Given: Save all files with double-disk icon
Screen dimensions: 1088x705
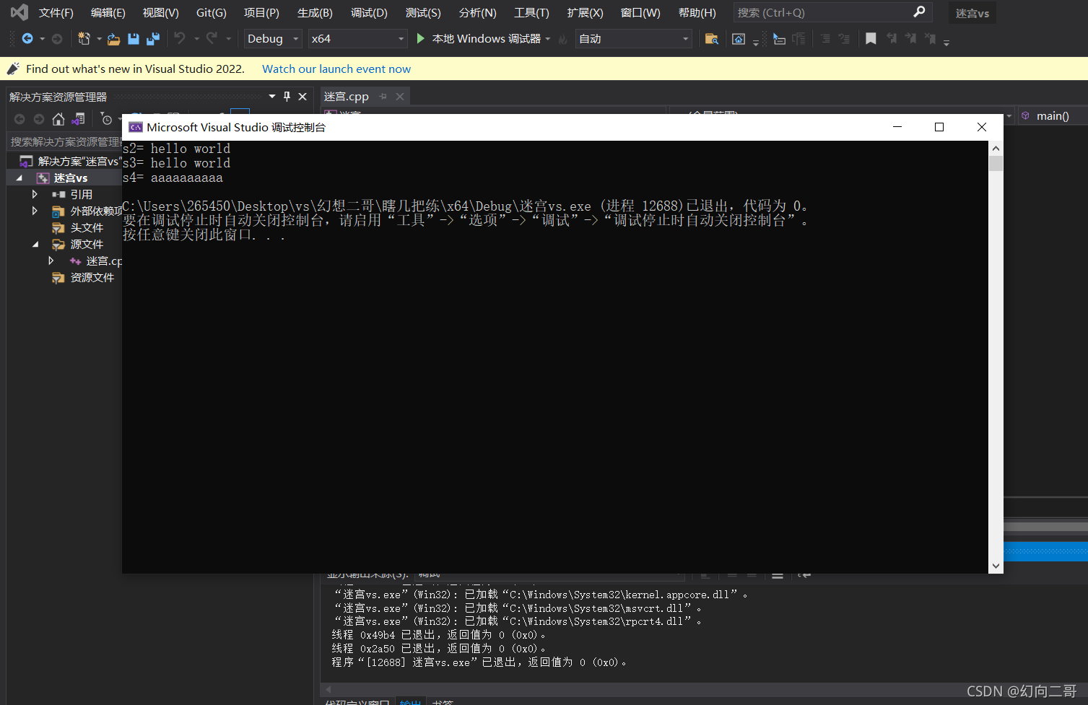Looking at the screenshot, I should (153, 39).
